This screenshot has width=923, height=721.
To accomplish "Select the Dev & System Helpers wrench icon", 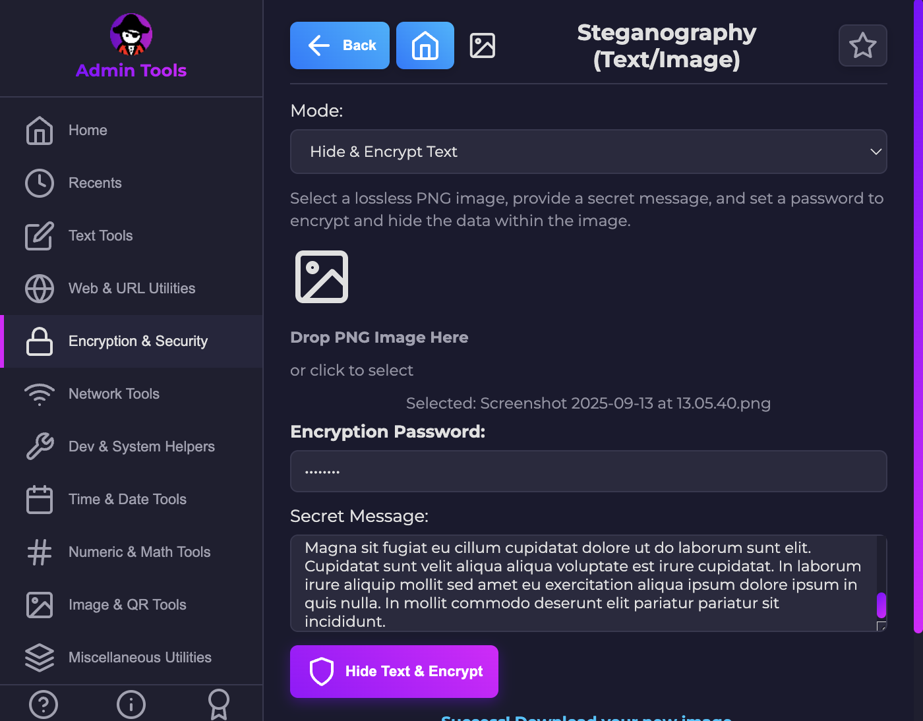I will [x=40, y=446].
